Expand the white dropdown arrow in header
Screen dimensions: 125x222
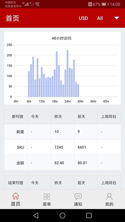(x=117, y=18)
